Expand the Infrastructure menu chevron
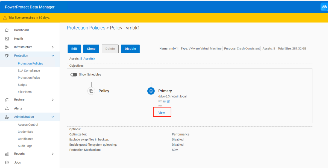 (x=53, y=47)
